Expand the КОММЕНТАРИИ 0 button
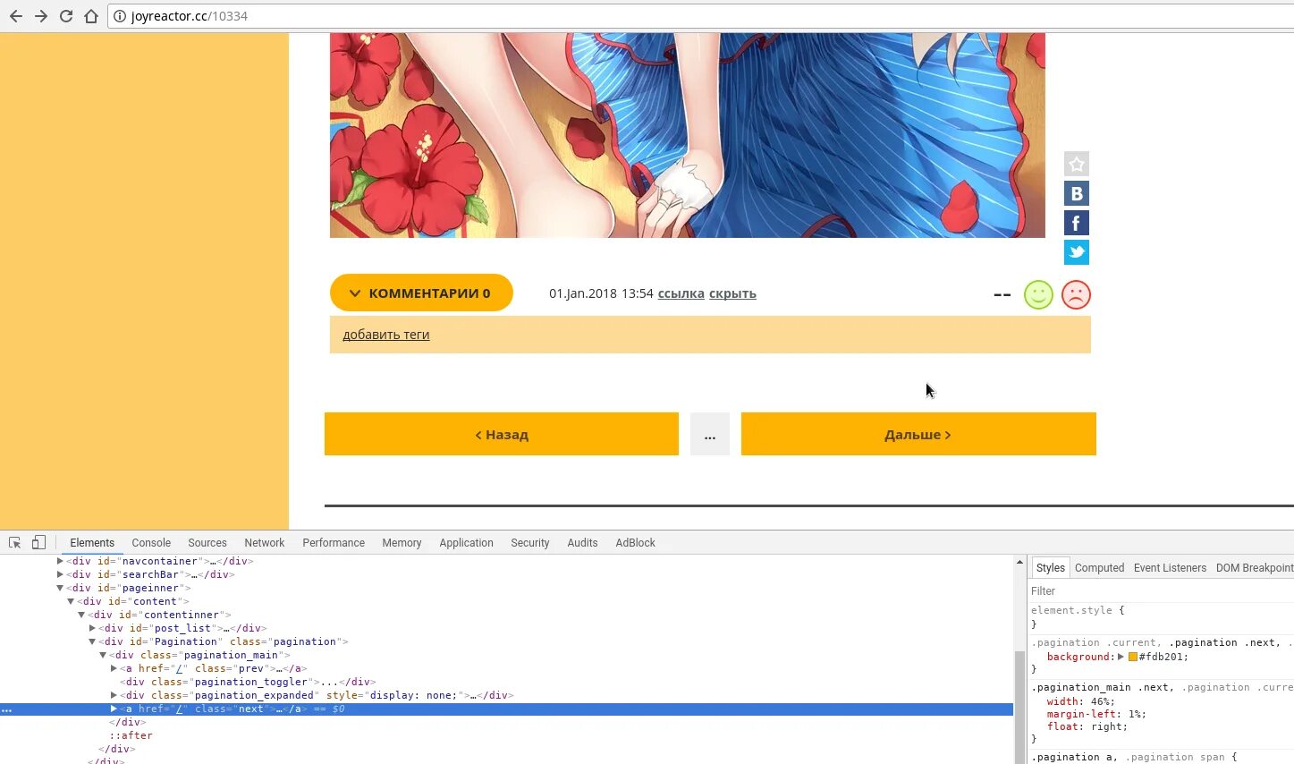The height and width of the screenshot is (764, 1294). [x=421, y=293]
